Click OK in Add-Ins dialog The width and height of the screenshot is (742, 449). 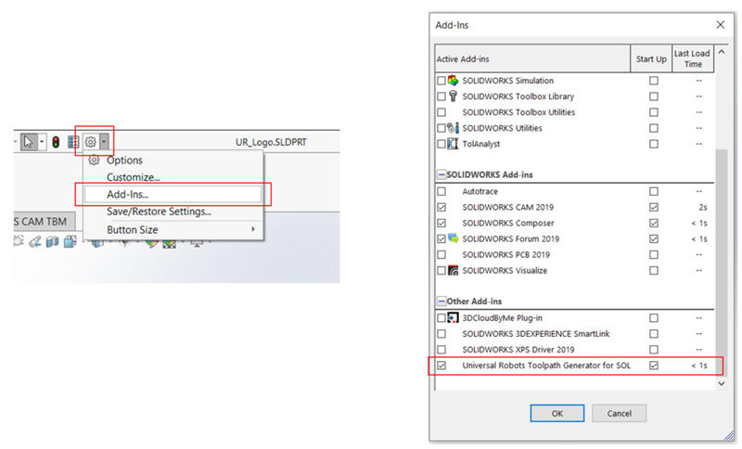point(557,413)
